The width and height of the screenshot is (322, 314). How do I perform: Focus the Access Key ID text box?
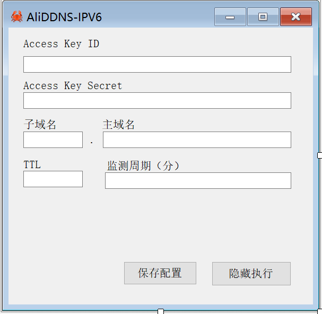point(157,65)
